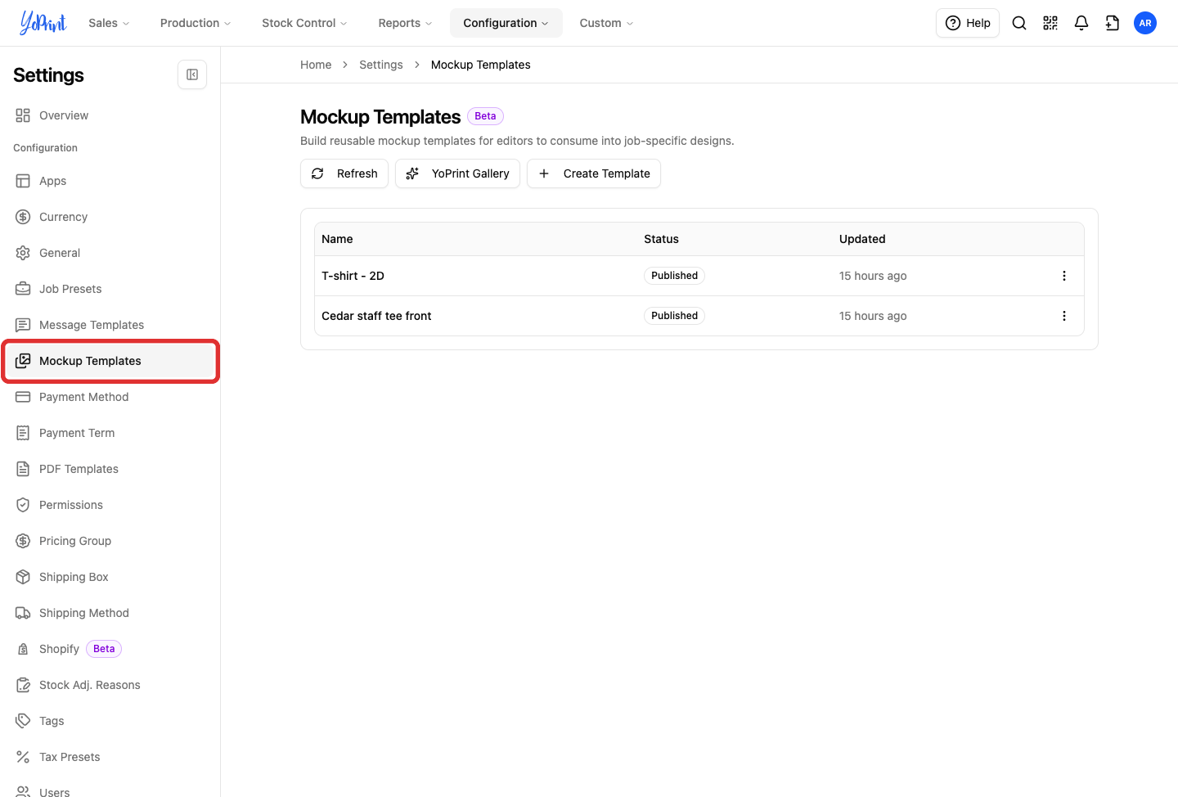Viewport: 1178px width, 797px height.
Task: Expand the Stock Control dropdown
Action: pyautogui.click(x=304, y=23)
